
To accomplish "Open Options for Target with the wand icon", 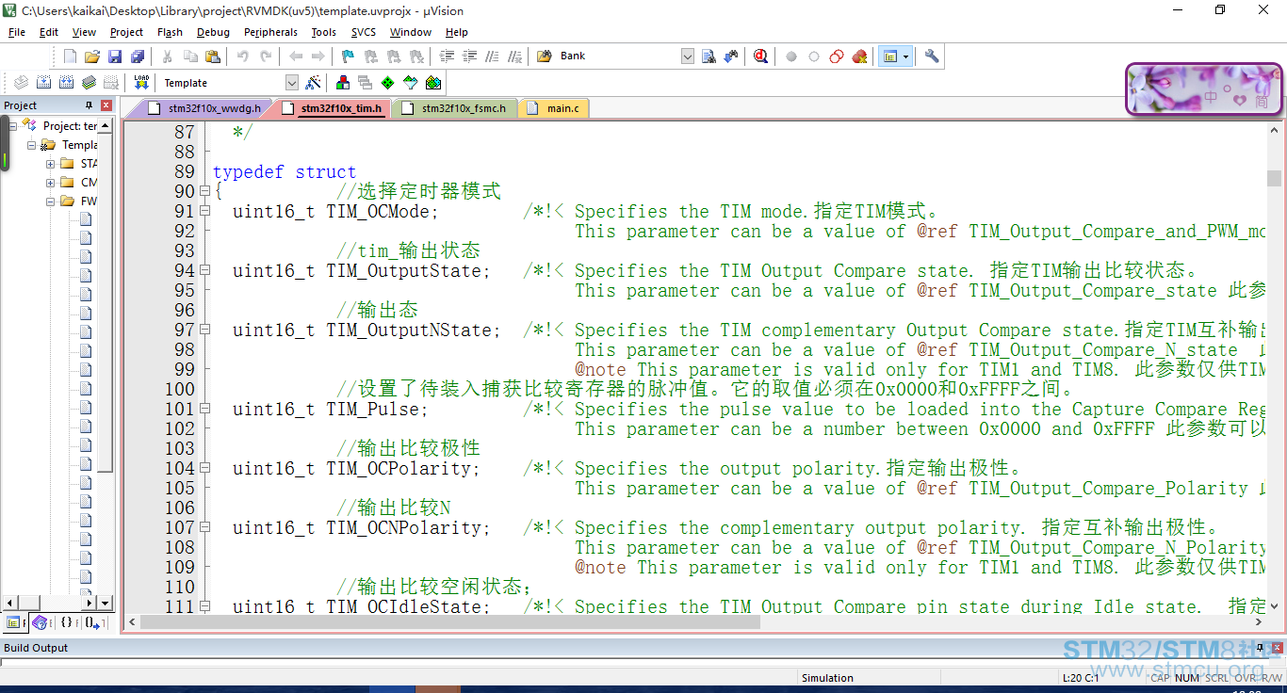I will [x=314, y=83].
